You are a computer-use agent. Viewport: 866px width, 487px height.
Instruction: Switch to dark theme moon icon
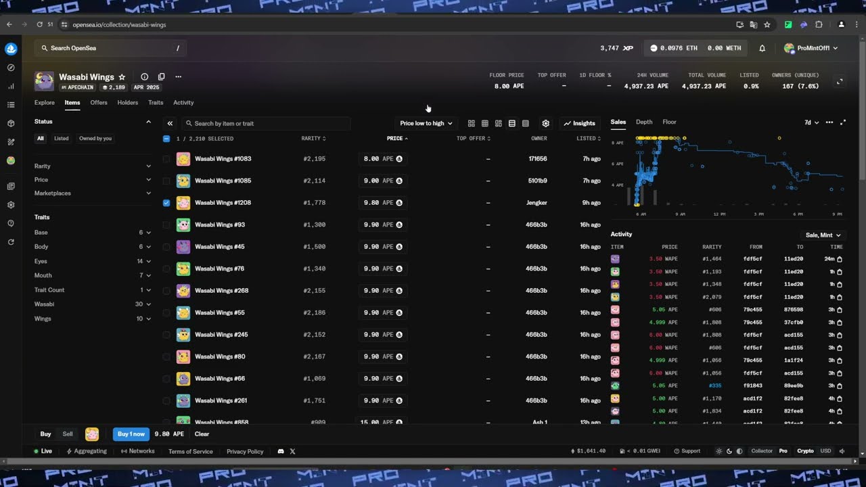[729, 451]
